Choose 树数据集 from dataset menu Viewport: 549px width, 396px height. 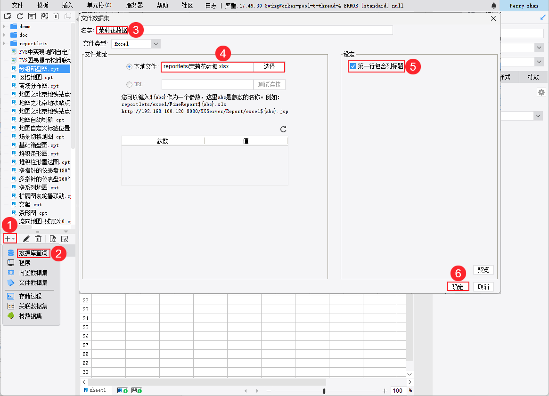30,316
